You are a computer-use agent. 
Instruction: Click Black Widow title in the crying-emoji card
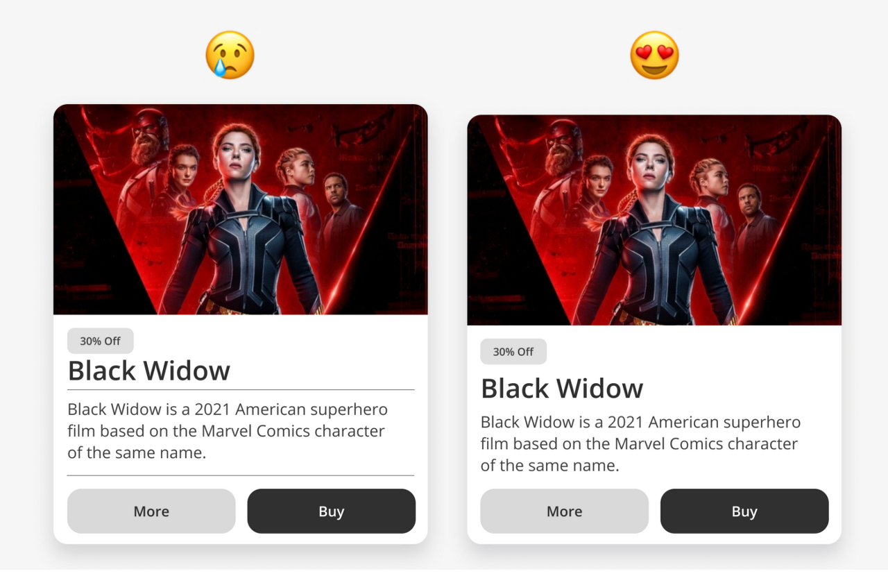149,371
